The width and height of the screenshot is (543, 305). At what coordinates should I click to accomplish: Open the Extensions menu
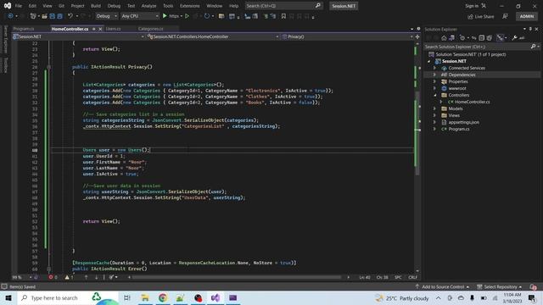[x=190, y=6]
